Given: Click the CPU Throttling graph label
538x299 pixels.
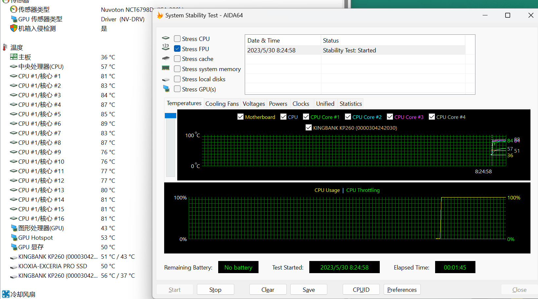Looking at the screenshot, I should tap(363, 190).
